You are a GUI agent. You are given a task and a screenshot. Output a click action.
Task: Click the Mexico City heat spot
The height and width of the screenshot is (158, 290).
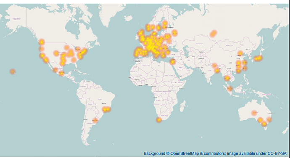[62, 73]
